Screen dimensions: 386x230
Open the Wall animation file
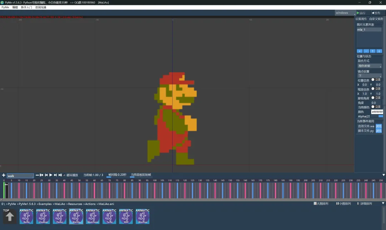click(x=126, y=216)
